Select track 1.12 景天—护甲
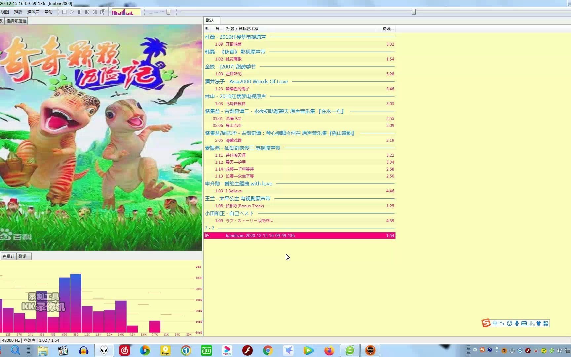 click(x=299, y=162)
